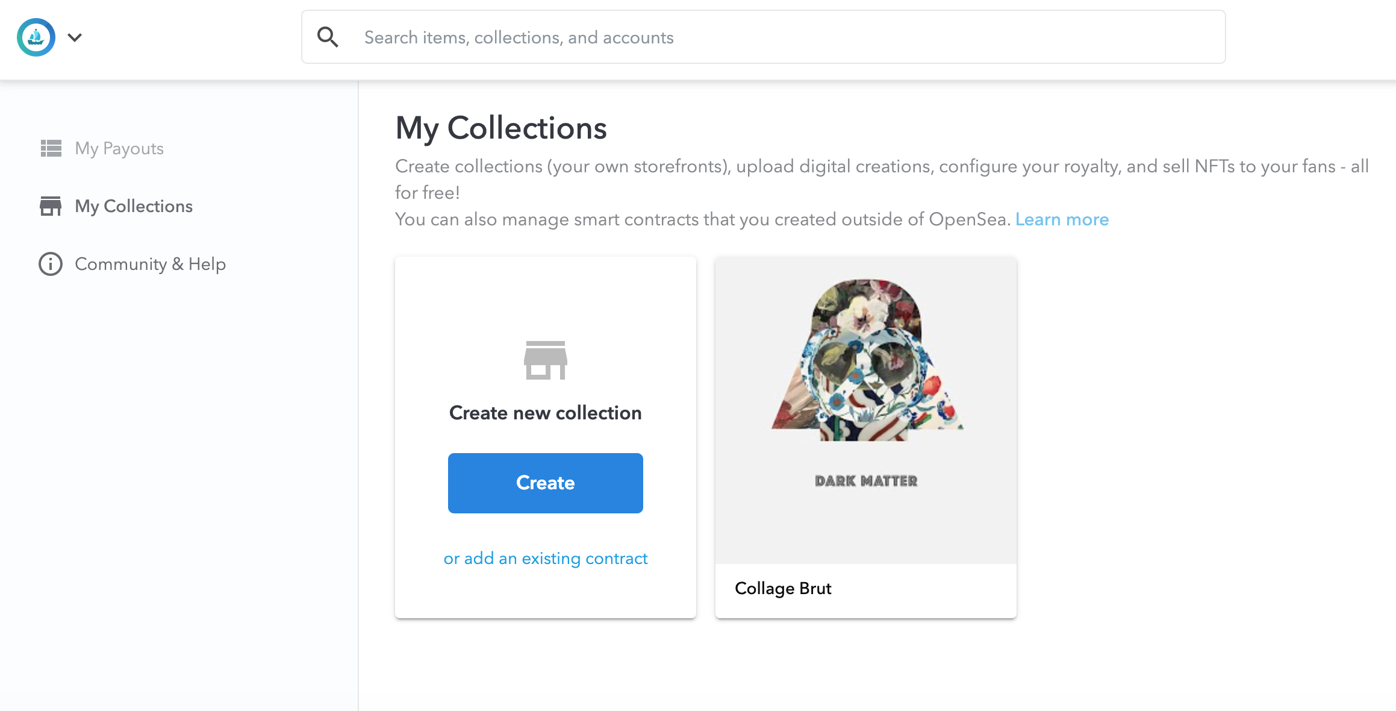1396x711 pixels.
Task: Focus the search items and collections field
Action: pyautogui.click(x=783, y=37)
